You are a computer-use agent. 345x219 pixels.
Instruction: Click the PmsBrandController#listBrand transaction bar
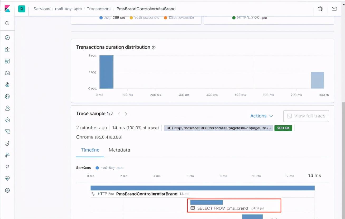tap(203, 188)
